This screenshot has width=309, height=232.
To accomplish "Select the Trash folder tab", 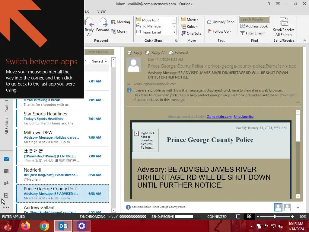I will pos(7,108).
